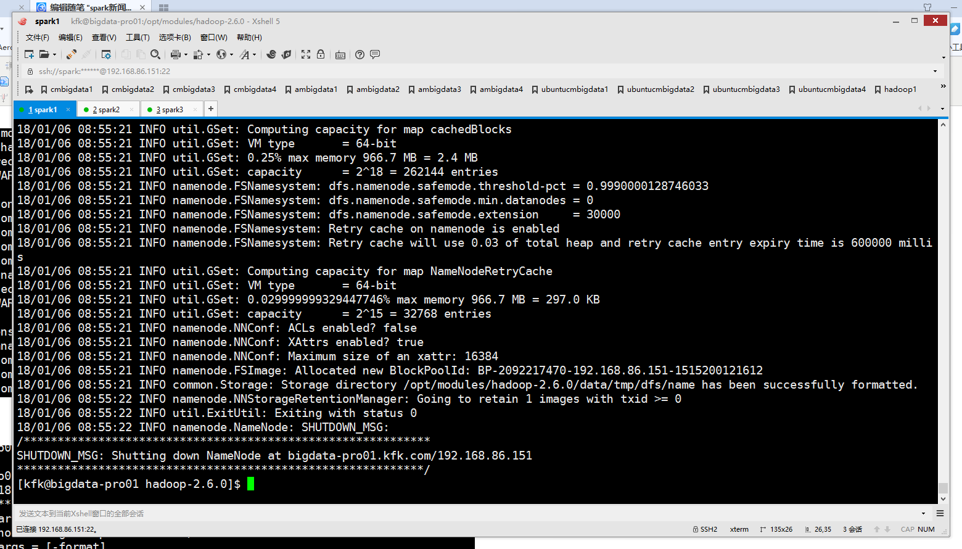Open the ambigdata4 quick link
962x549 pixels.
[496, 89]
